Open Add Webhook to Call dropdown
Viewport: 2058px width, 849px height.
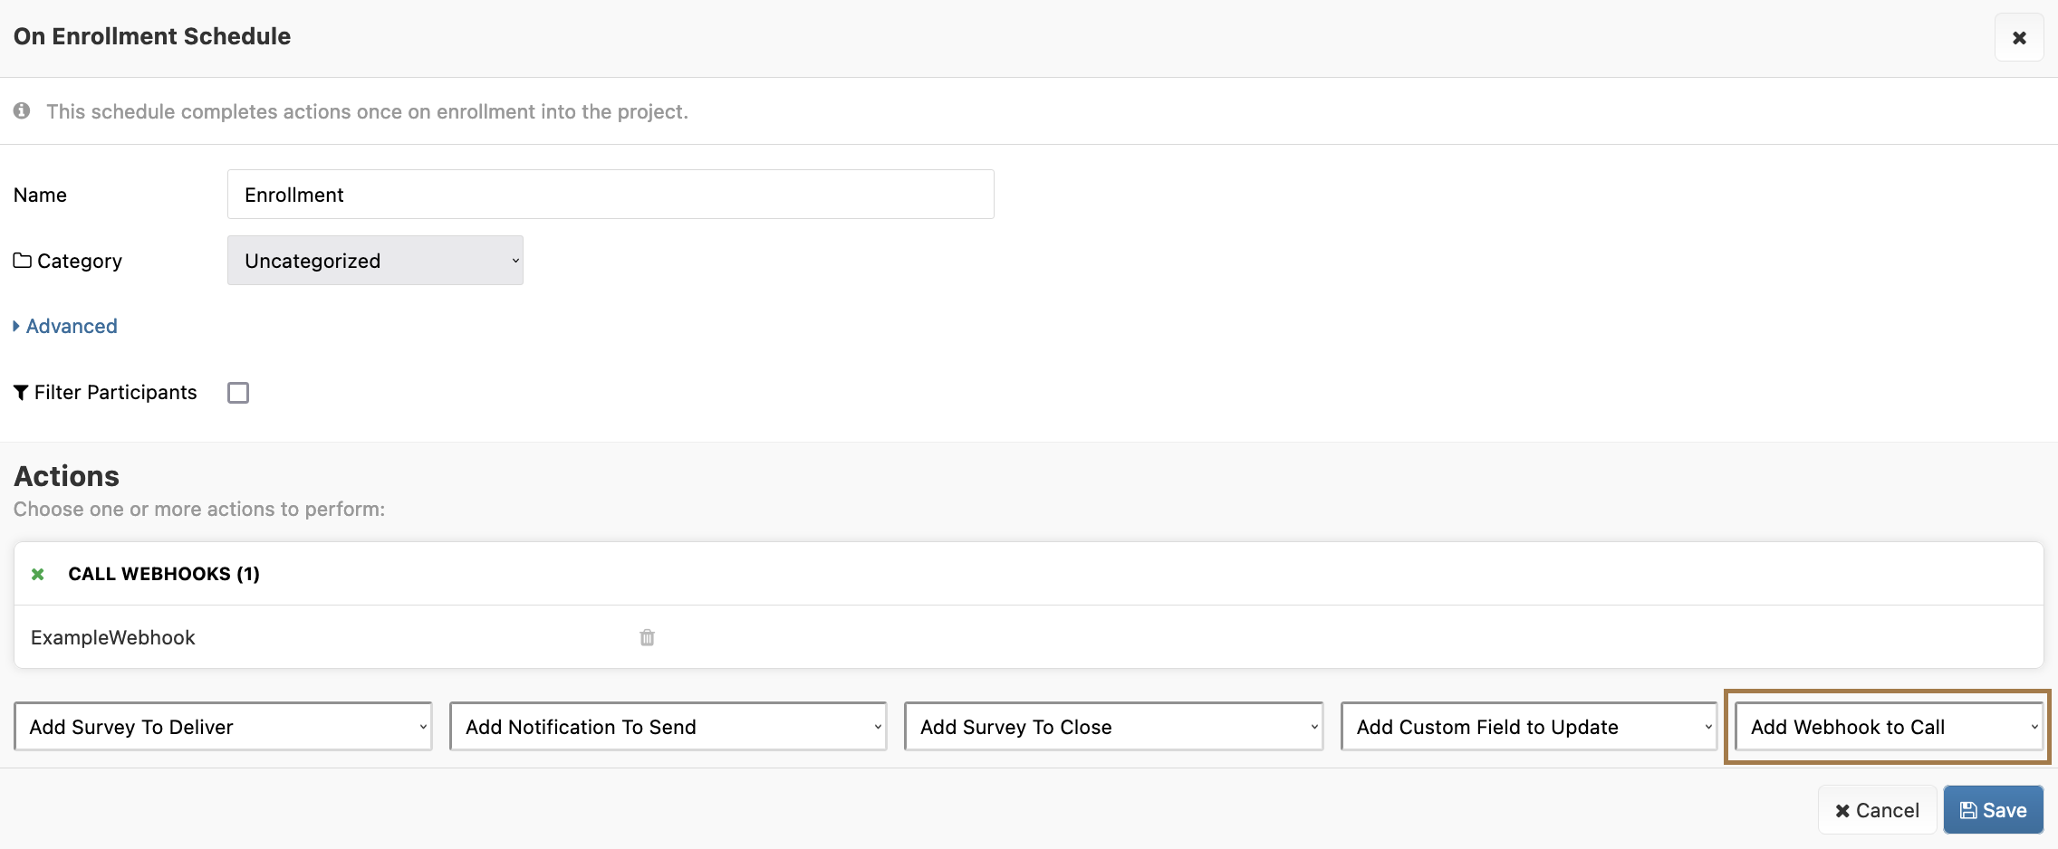(x=1888, y=727)
